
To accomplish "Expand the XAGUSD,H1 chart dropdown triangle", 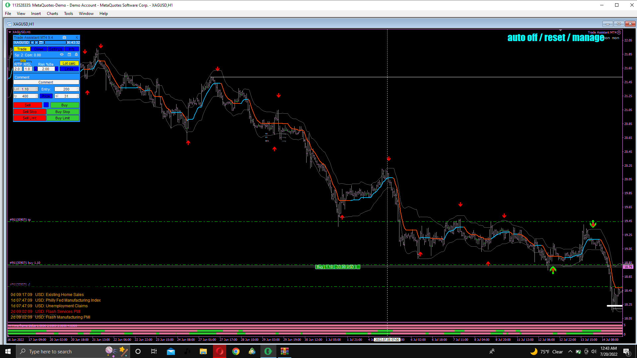I will (10, 32).
